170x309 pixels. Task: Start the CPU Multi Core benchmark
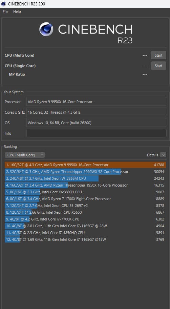[x=158, y=55]
